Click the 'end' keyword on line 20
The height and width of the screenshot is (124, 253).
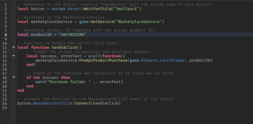pos(30,86)
